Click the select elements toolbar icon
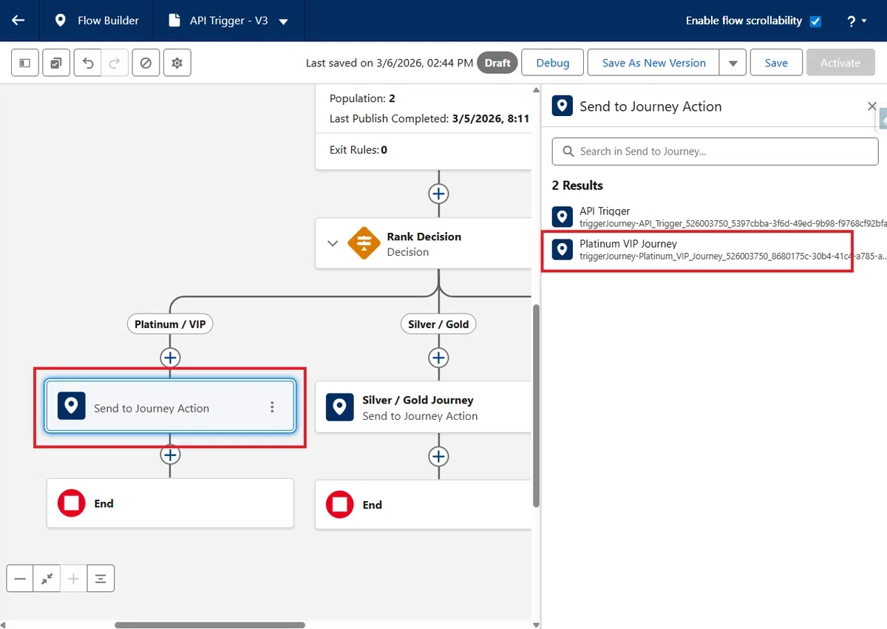This screenshot has height=629, width=887. point(55,63)
